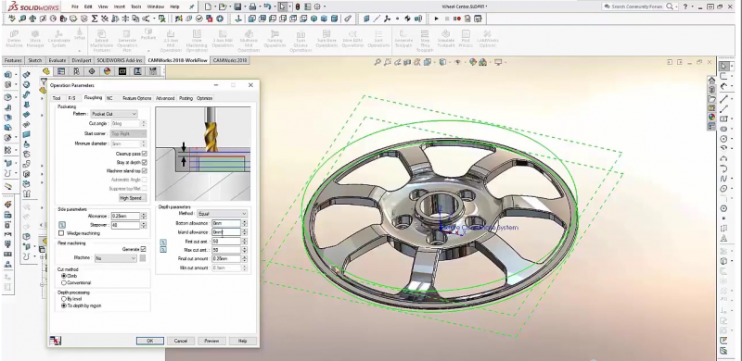
Task: Click the Undo arrow icon
Action: 267,6
